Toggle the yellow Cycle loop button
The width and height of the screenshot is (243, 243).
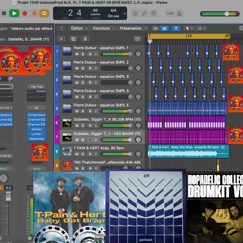pyautogui.click(x=44, y=13)
